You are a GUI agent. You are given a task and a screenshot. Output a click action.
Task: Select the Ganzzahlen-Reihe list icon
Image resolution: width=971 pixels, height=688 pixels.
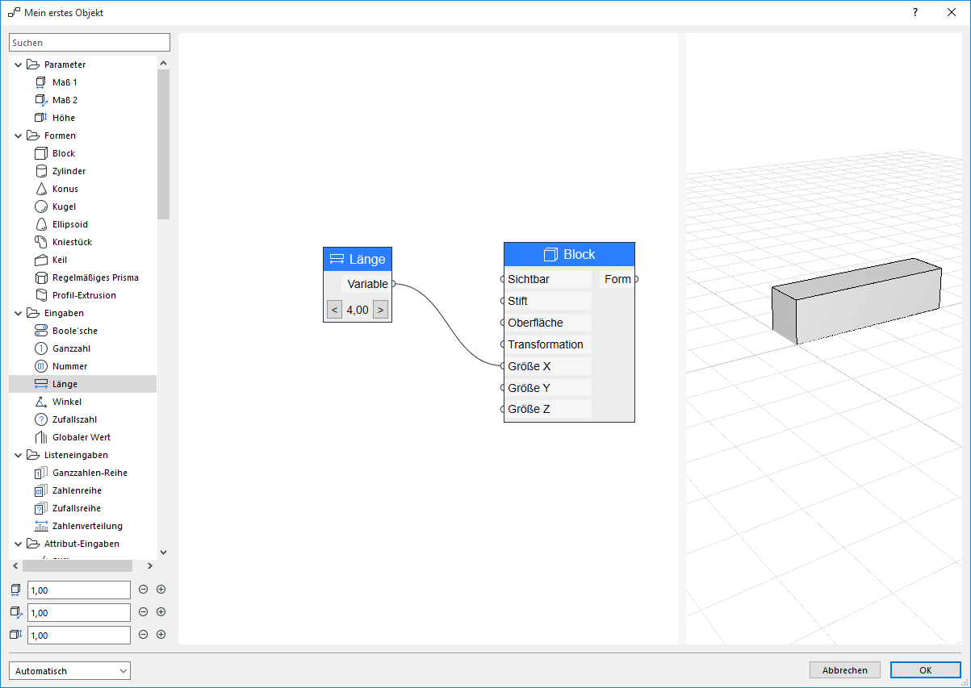point(42,473)
